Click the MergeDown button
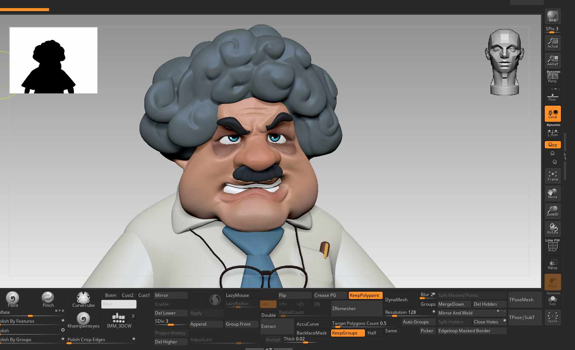 click(x=454, y=304)
